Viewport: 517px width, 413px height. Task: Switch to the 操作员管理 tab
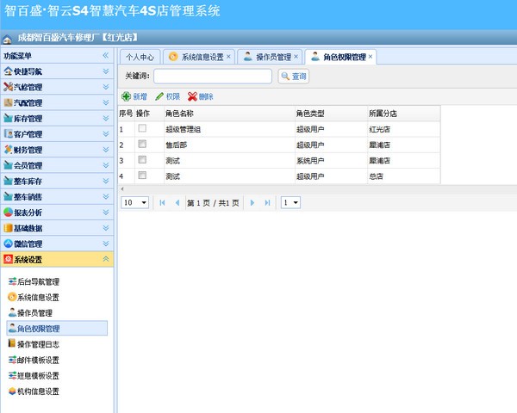click(x=267, y=57)
